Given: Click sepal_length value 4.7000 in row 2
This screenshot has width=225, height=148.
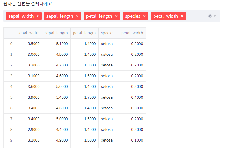Looking at the screenshot, I should [56, 65].
